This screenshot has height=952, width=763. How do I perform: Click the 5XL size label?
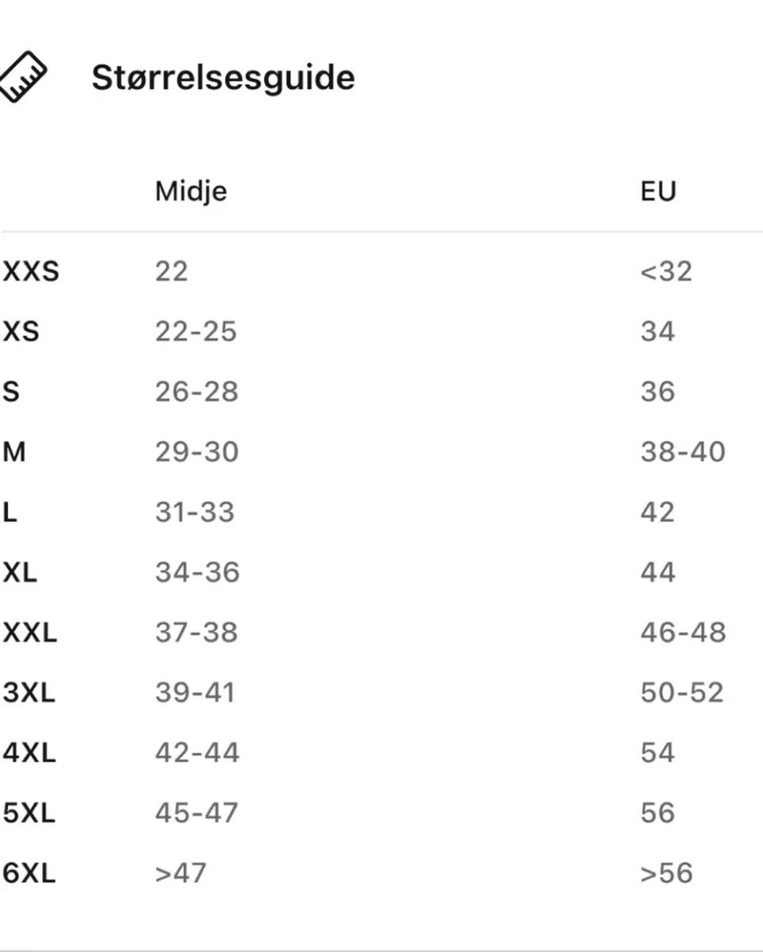(x=29, y=813)
